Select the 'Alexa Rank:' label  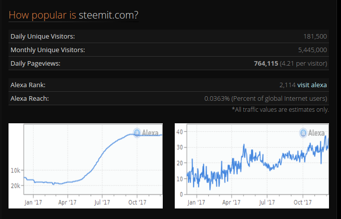[28, 85]
